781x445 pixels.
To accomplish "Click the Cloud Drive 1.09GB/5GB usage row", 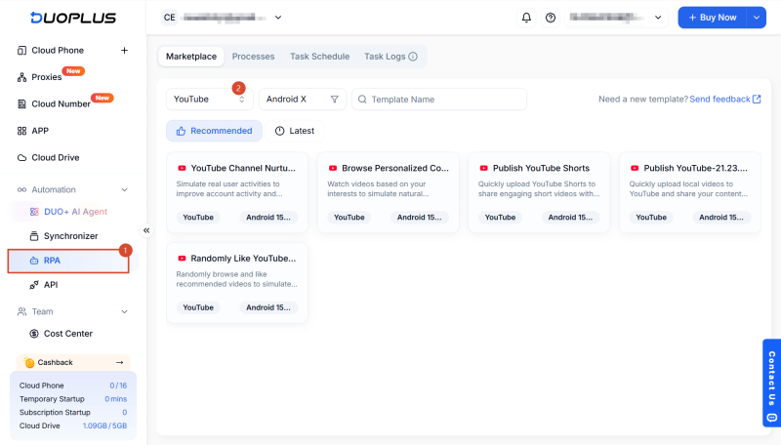I will pyautogui.click(x=73, y=426).
